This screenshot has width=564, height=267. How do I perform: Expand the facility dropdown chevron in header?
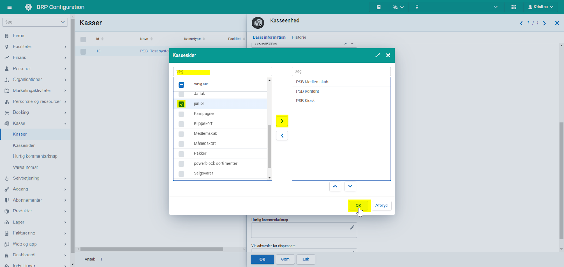coord(496,7)
